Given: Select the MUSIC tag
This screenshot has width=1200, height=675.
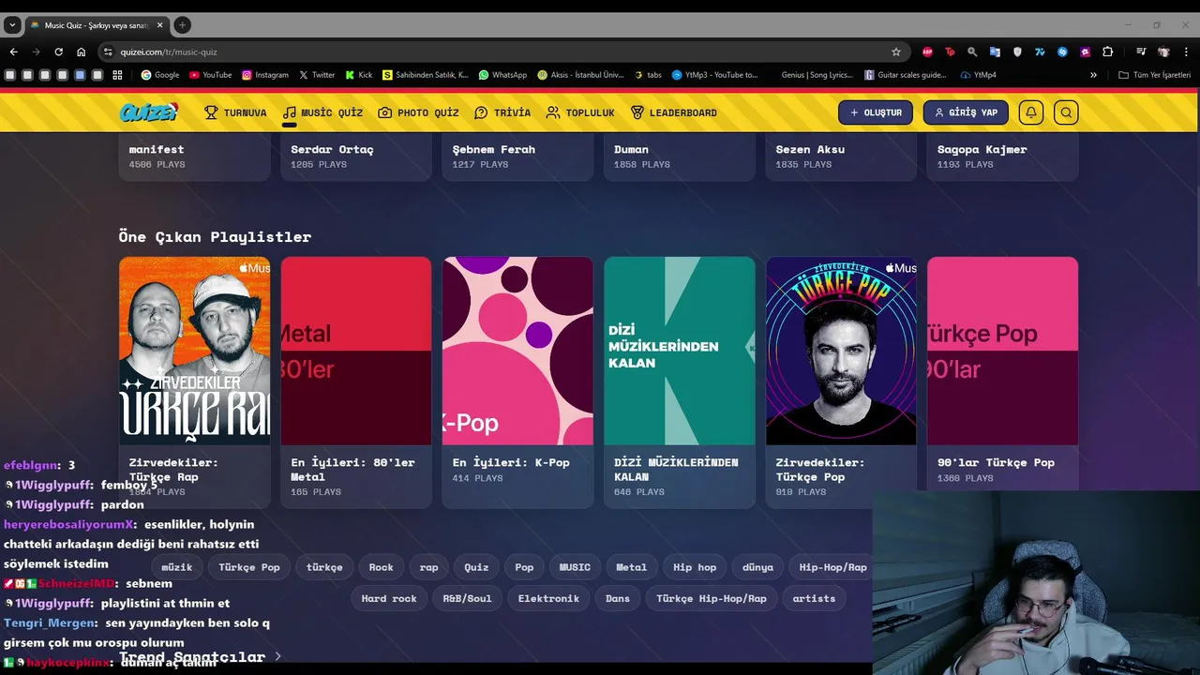Looking at the screenshot, I should tap(575, 567).
